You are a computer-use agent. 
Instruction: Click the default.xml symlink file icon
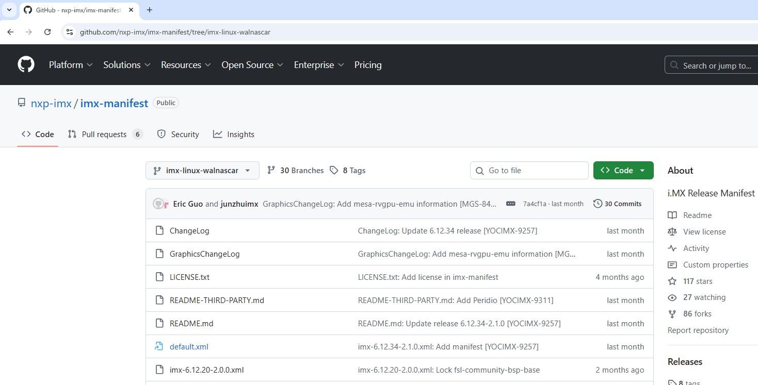[x=159, y=346]
